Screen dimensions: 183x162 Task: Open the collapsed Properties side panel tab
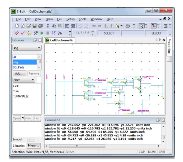(x=169, y=46)
